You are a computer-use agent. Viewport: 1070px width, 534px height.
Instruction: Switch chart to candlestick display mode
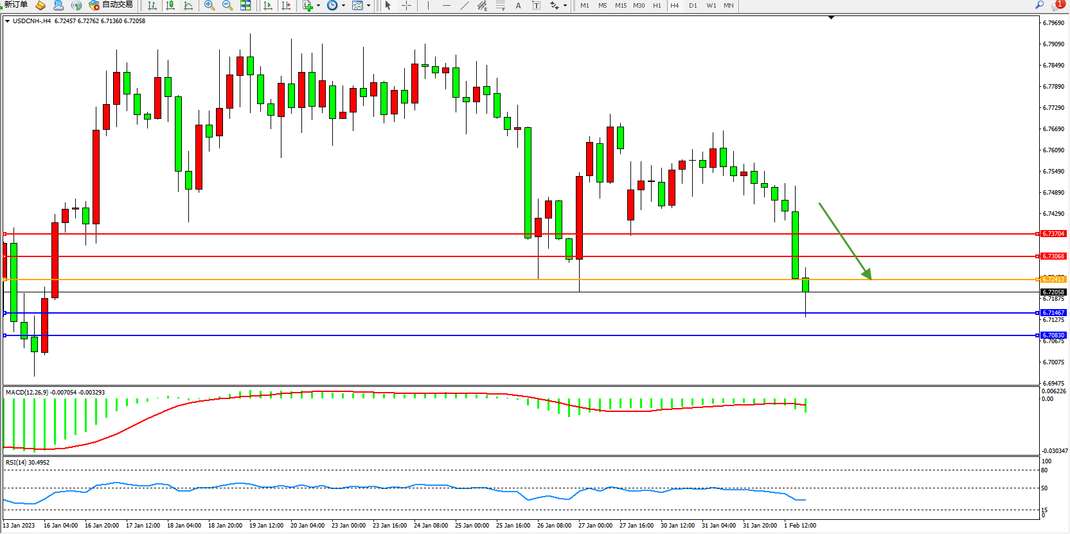point(170,6)
